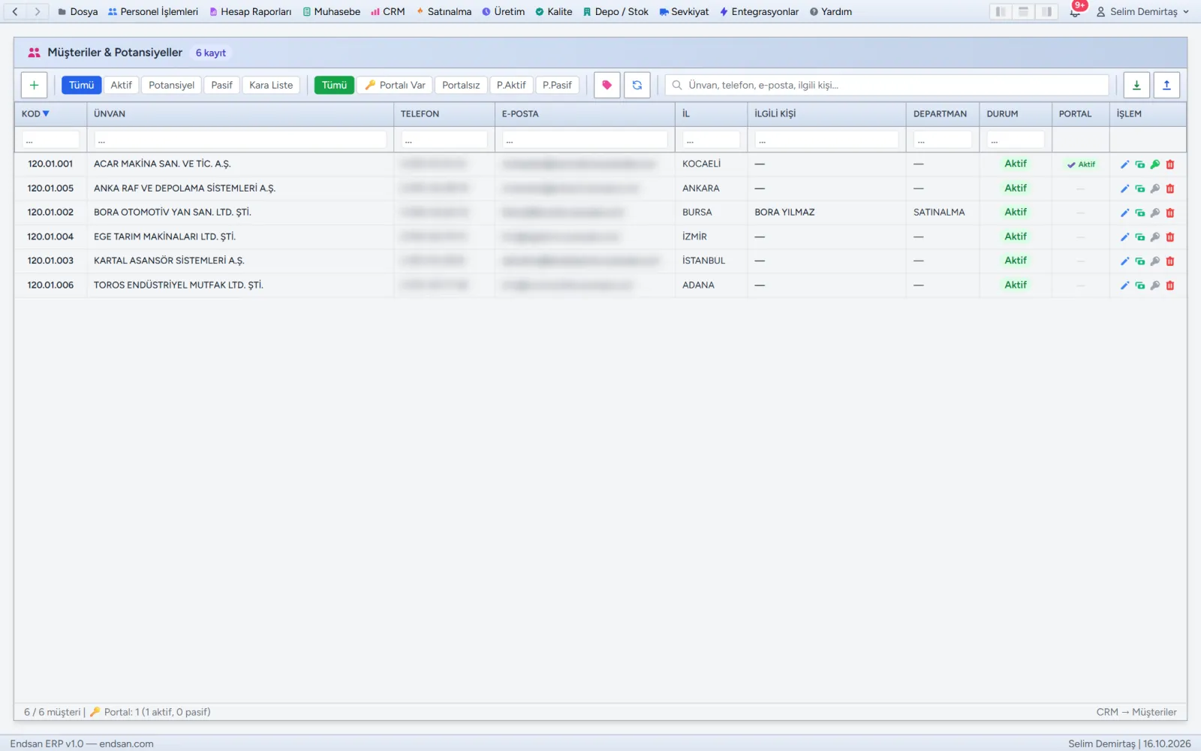Show Kara Liste customers
1201x751 pixels.
(271, 85)
